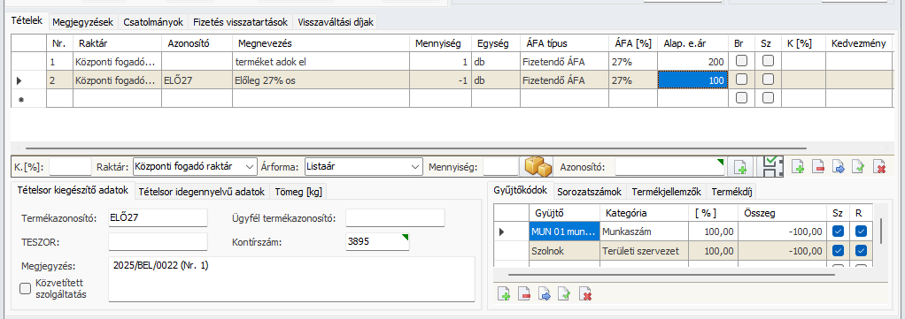The height and width of the screenshot is (319, 905).
Task: Open Fizetés visszatartások tab
Action: coord(241,22)
